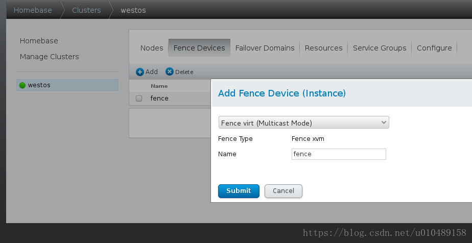Open the Manage Clusters sidebar link
The height and width of the screenshot is (243, 472).
[x=50, y=57]
